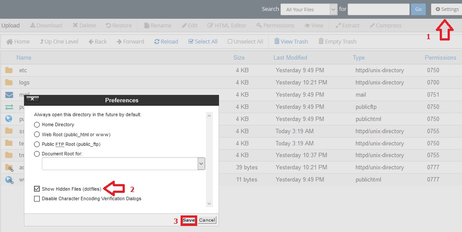Sort by the Size column header

239,57
